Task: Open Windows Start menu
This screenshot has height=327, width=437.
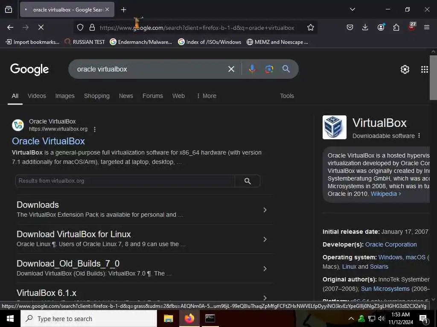Action: [x=10, y=318]
